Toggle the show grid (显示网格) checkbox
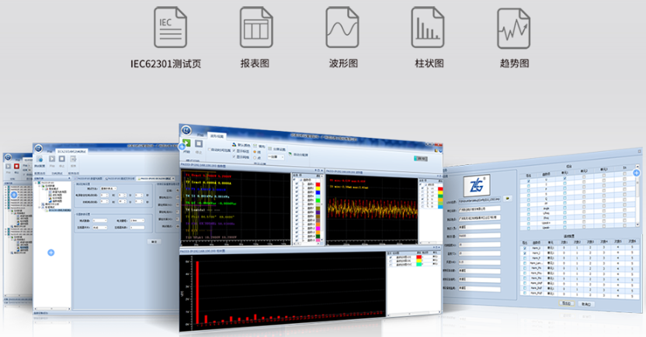 click(234, 156)
